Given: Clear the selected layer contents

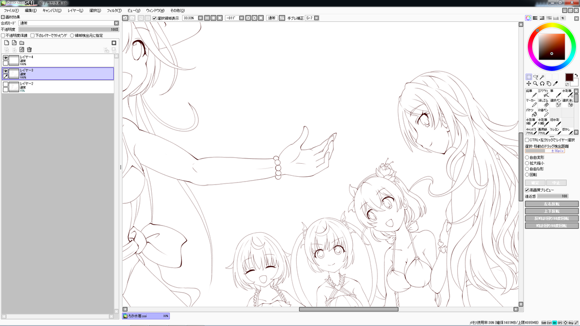Looking at the screenshot, I should click(22, 49).
